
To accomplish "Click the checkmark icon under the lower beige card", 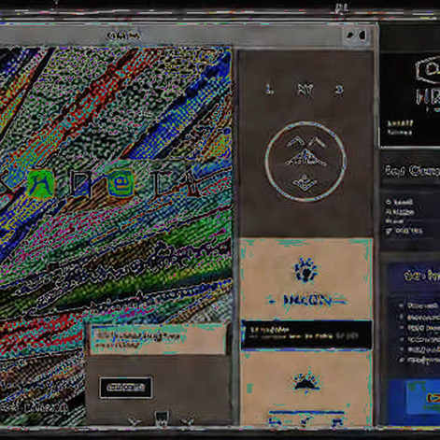I will [305, 421].
